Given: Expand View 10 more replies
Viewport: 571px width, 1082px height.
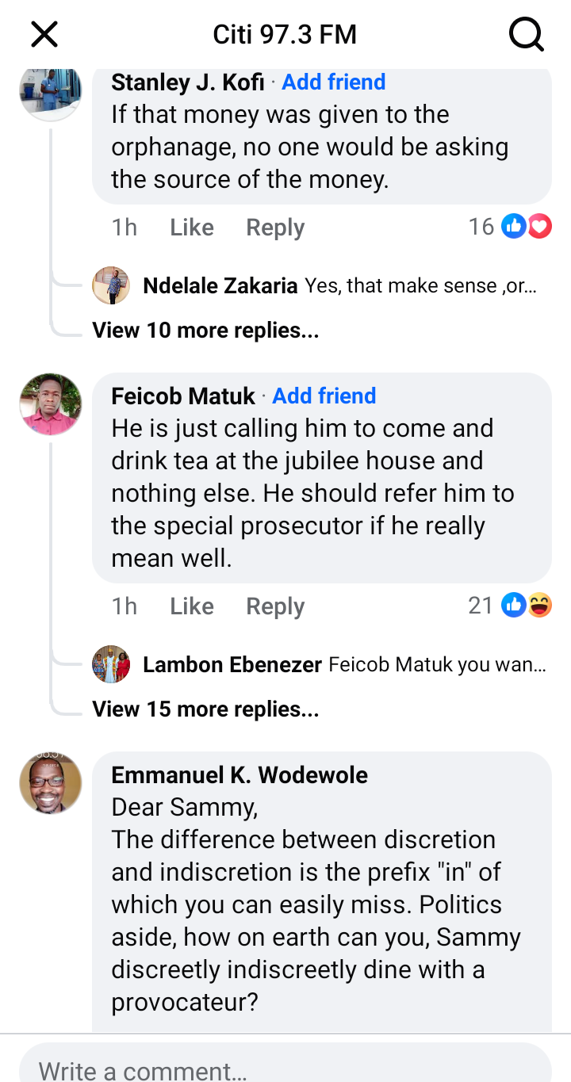Looking at the screenshot, I should 205,330.
